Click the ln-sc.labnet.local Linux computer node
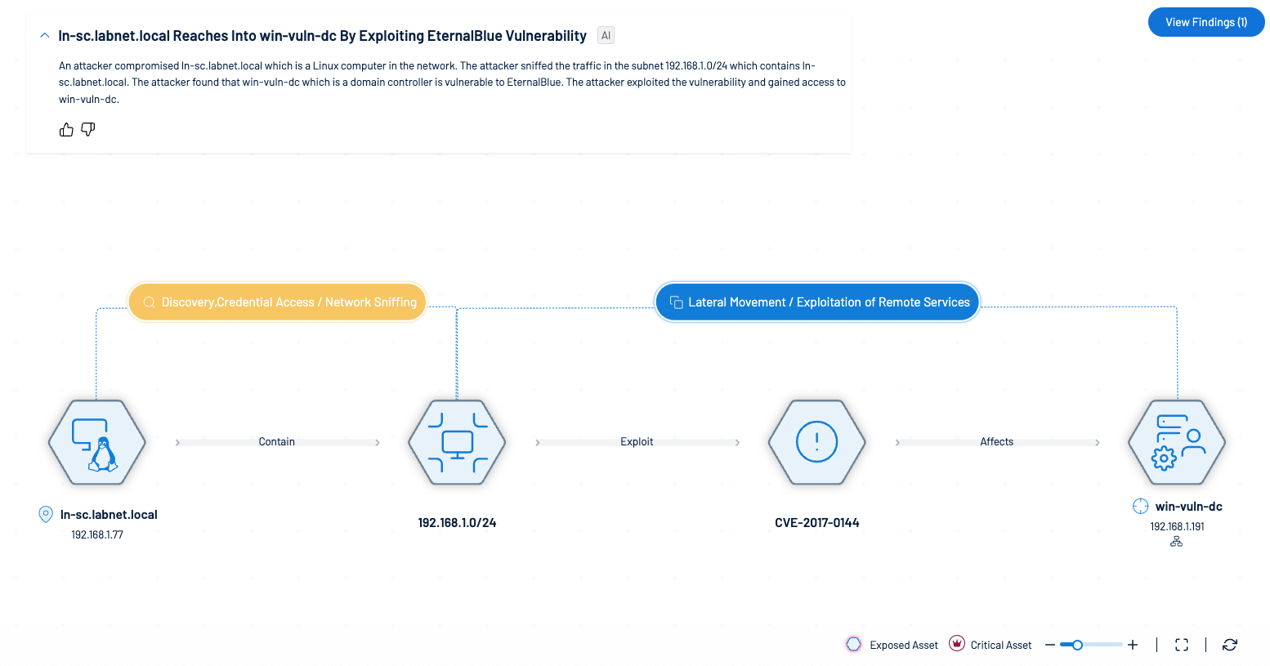This screenshot has width=1270, height=666. (97, 442)
